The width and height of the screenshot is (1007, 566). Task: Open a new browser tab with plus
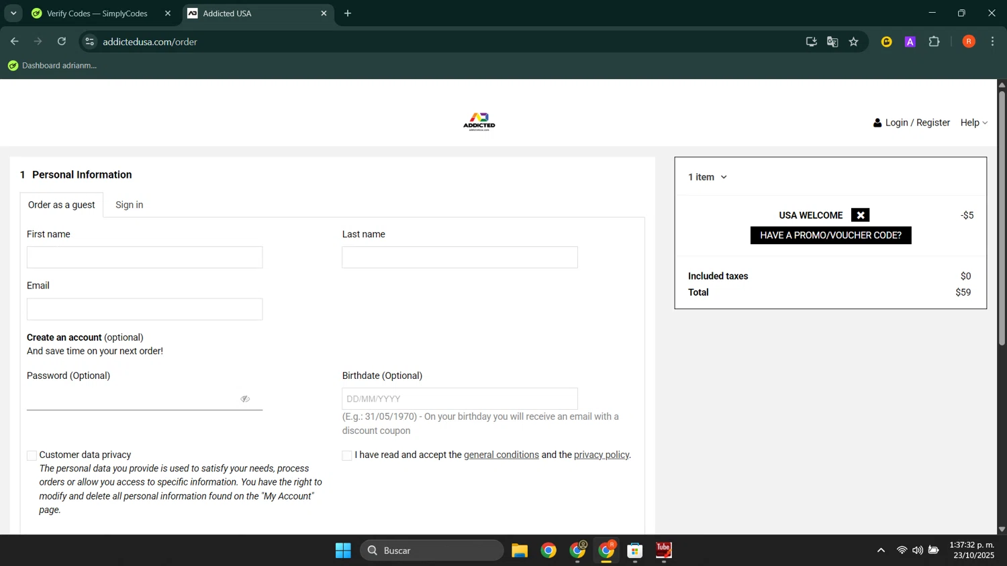(x=348, y=13)
